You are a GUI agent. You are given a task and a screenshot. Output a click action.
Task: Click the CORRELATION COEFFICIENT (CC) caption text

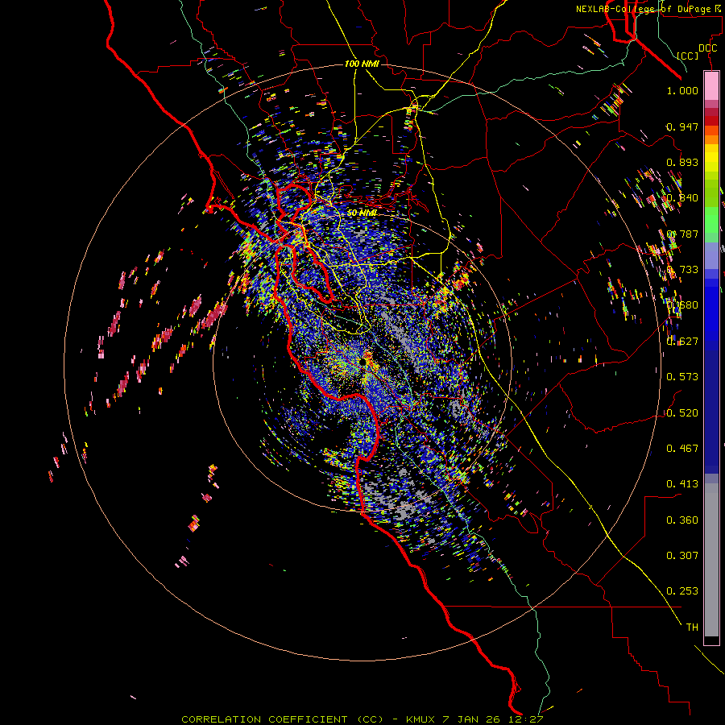click(x=282, y=719)
